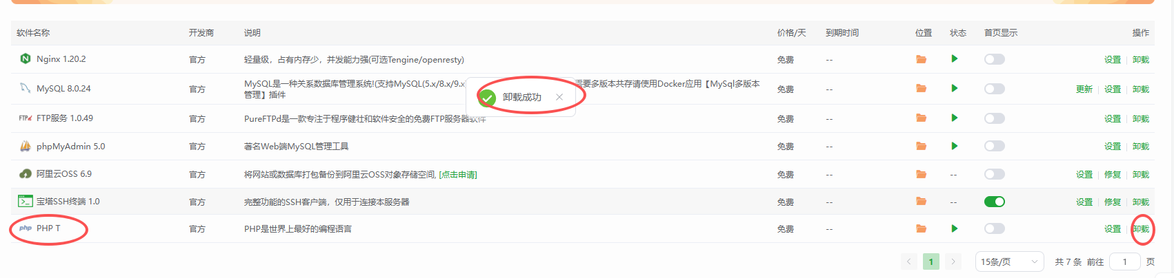
Task: Go to the previous page arrow
Action: pos(909,261)
